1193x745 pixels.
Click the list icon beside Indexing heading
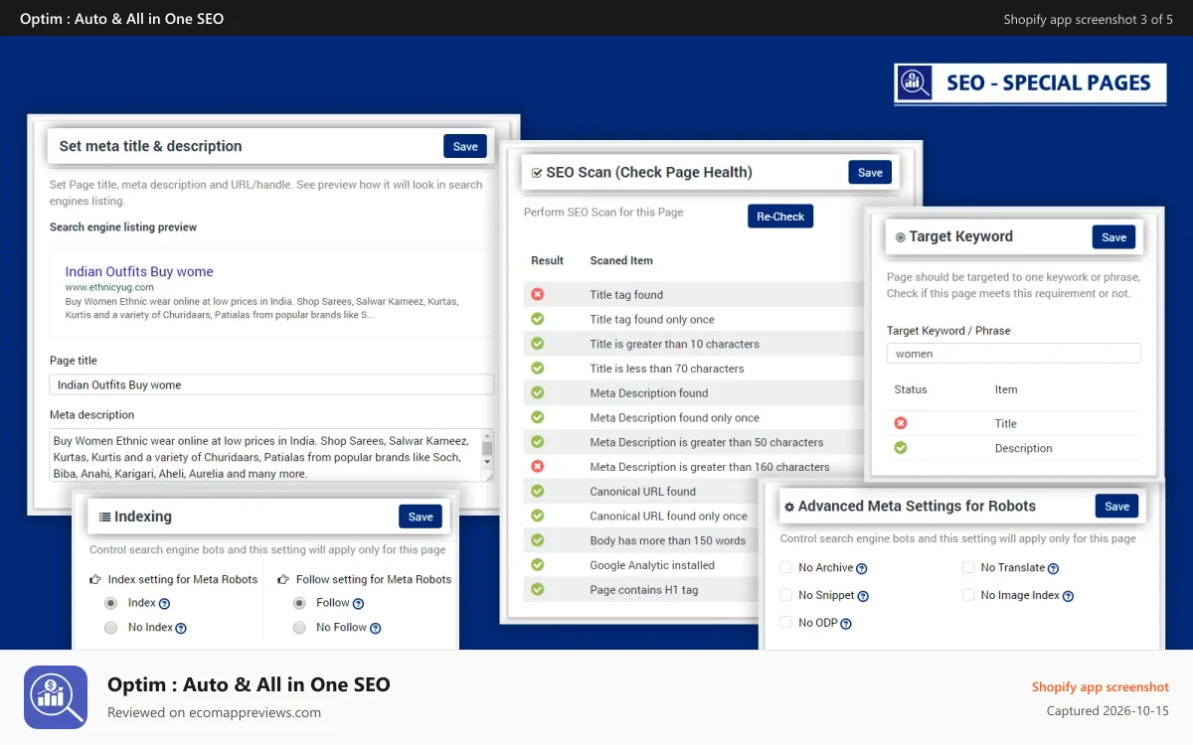[105, 517]
